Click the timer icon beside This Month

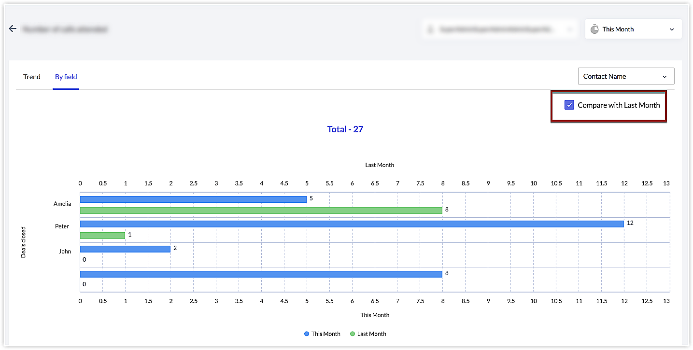pos(594,29)
